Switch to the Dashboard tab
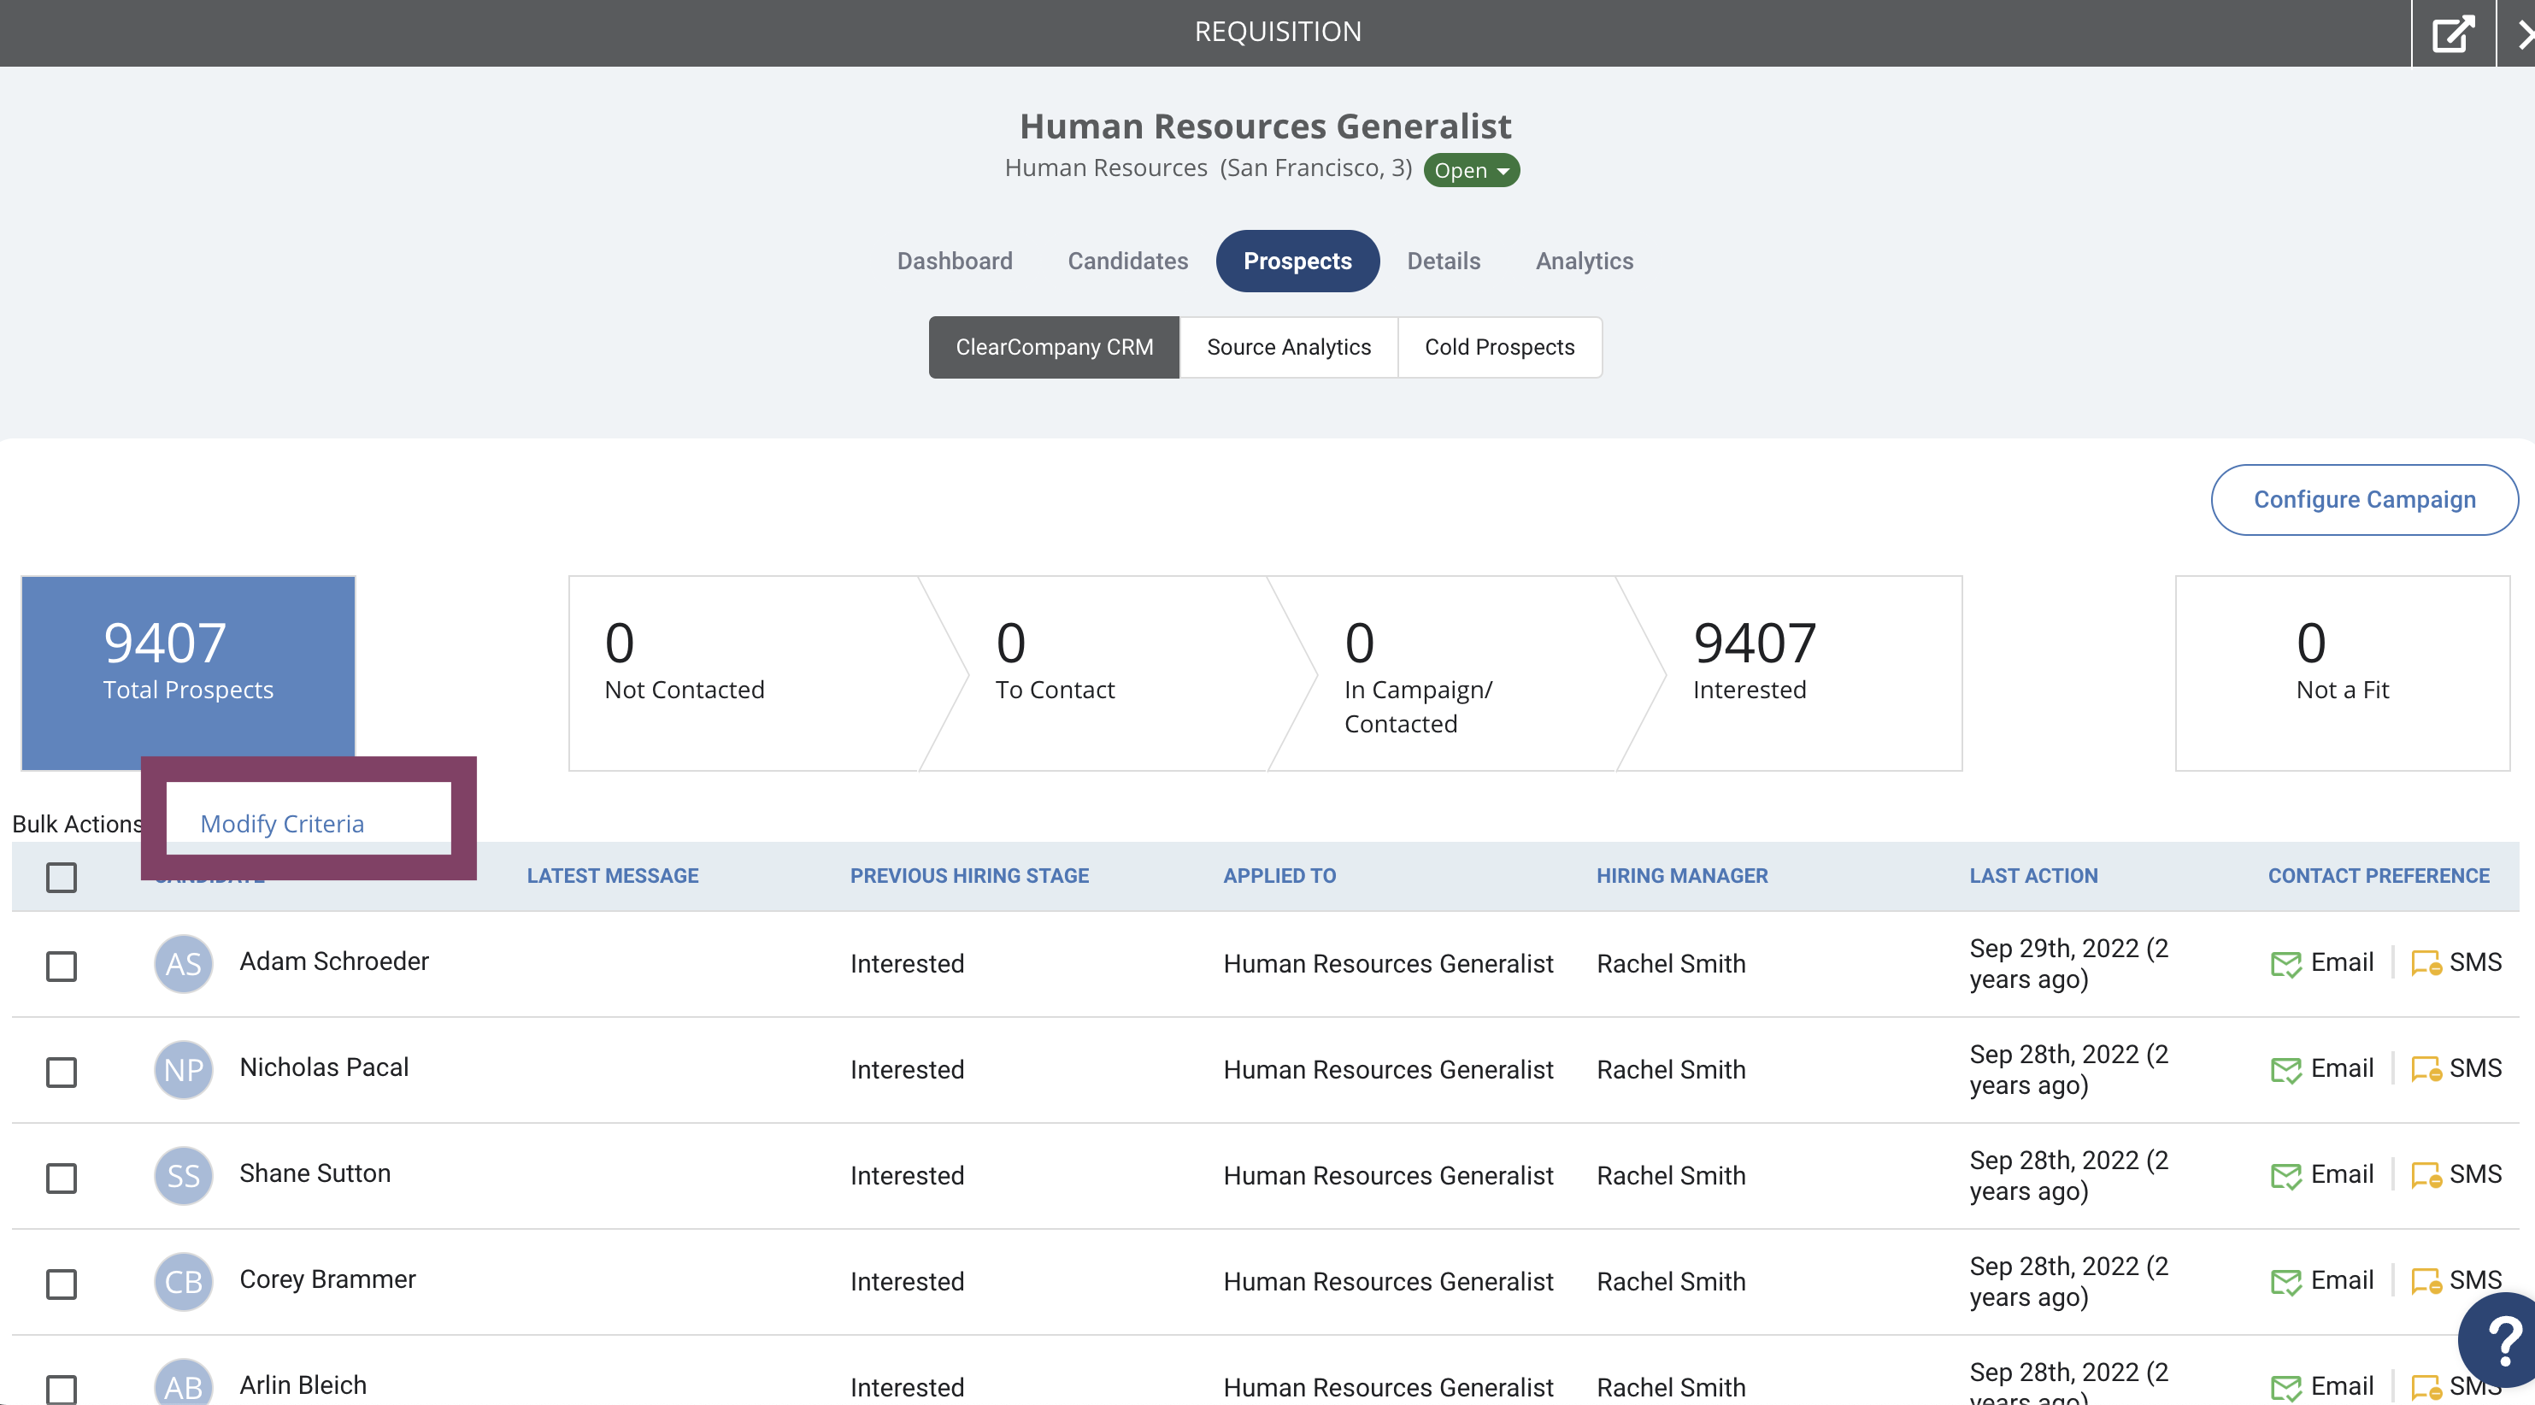Viewport: 2535px width, 1405px height. click(954, 261)
